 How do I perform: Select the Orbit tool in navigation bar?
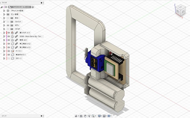coord(76,116)
